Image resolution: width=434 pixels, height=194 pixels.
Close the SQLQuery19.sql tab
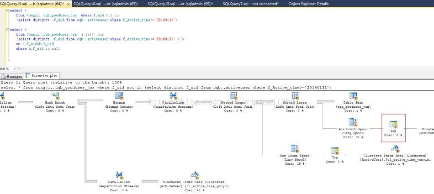click(x=69, y=4)
